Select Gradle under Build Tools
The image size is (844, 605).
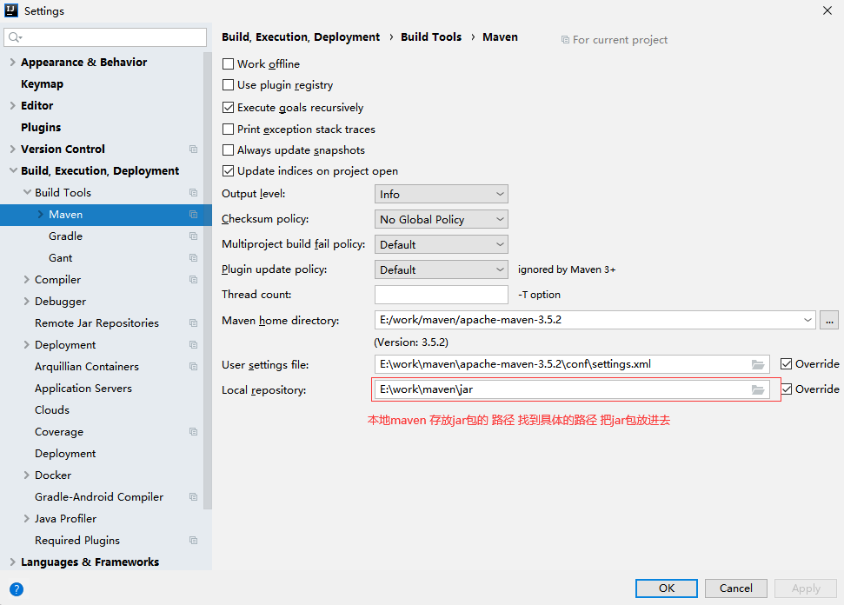tap(66, 236)
